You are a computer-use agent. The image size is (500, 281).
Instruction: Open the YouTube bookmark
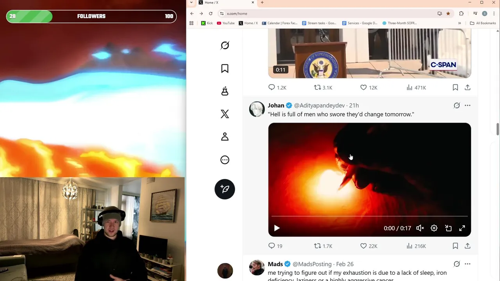tap(226, 23)
